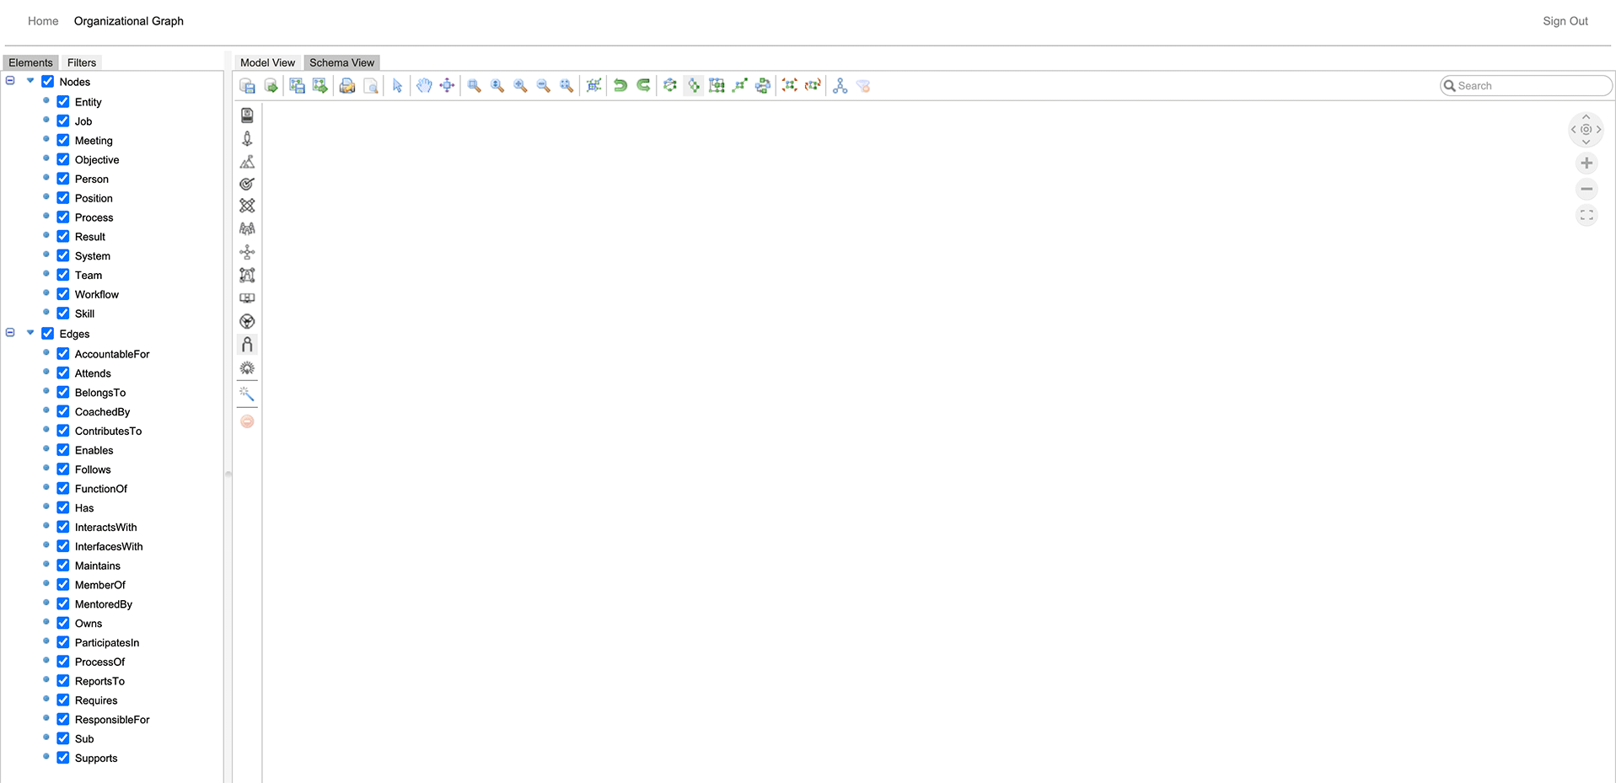Click the Sign Out link
The width and height of the screenshot is (1616, 783).
click(1565, 21)
